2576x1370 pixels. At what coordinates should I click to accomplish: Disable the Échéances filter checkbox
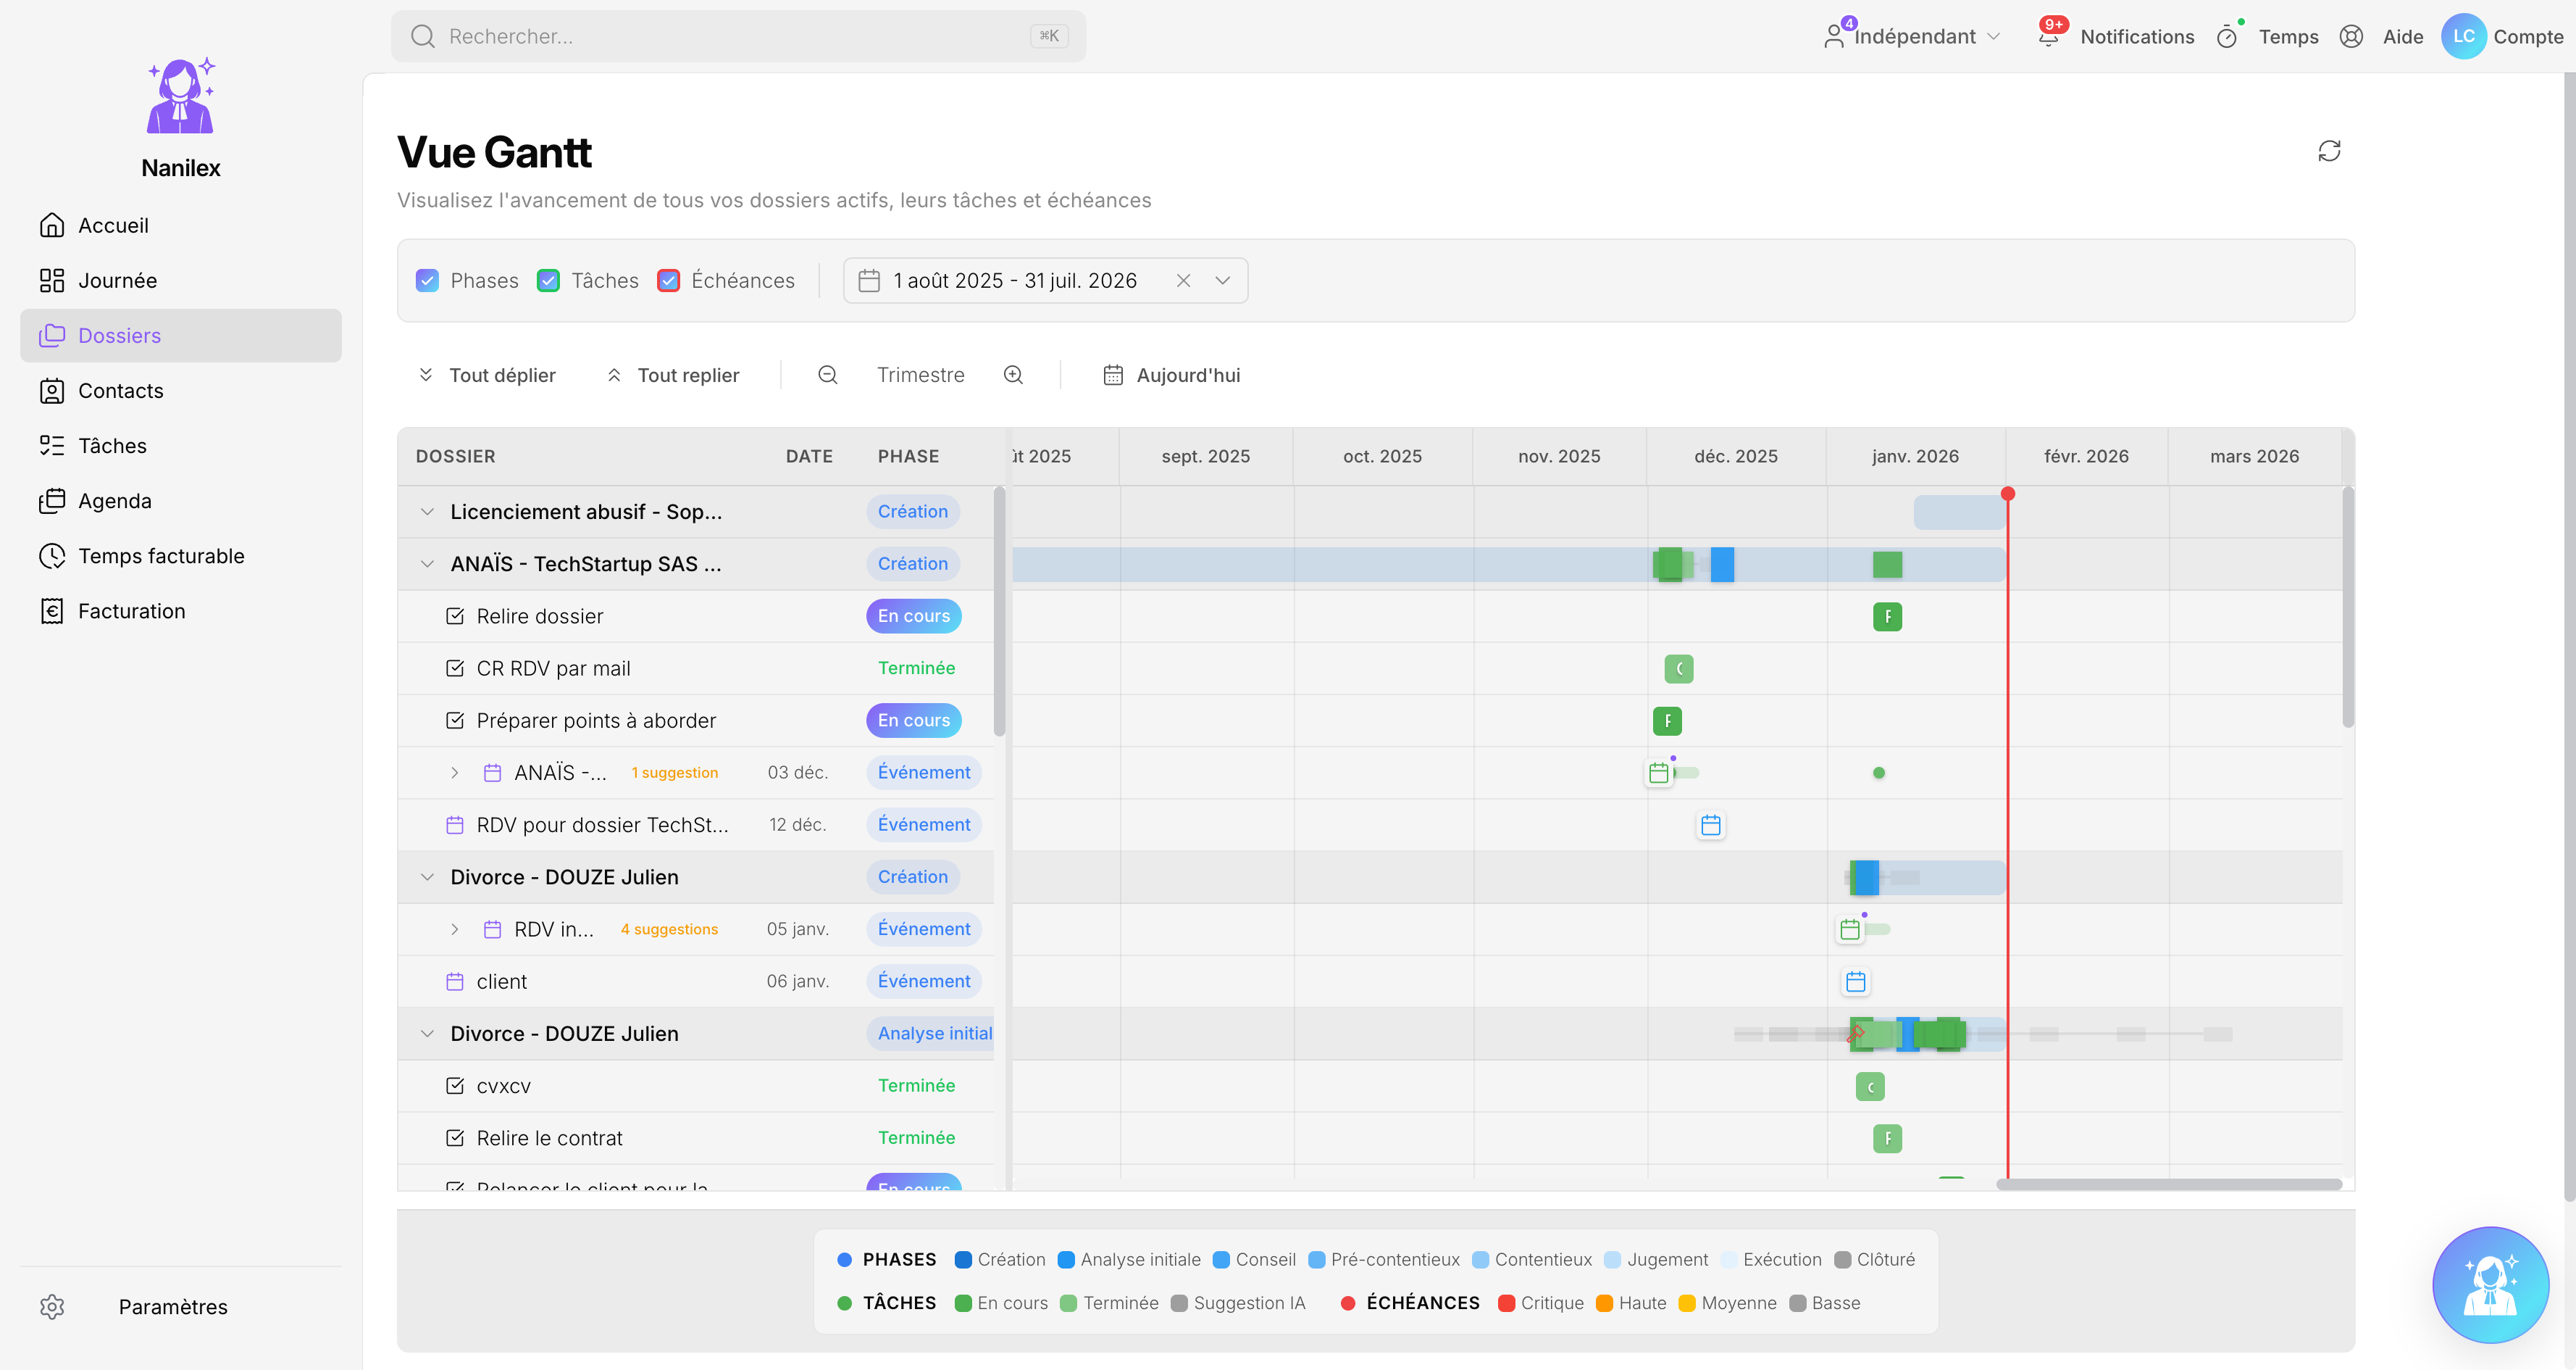point(668,281)
